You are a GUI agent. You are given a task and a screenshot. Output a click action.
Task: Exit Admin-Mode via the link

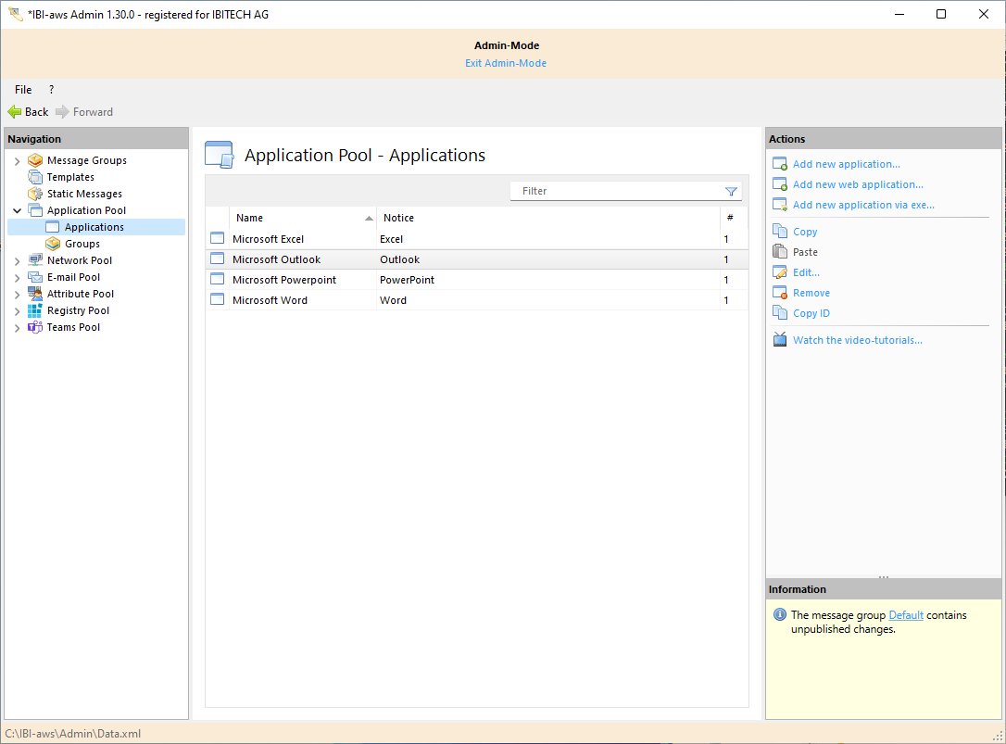506,63
